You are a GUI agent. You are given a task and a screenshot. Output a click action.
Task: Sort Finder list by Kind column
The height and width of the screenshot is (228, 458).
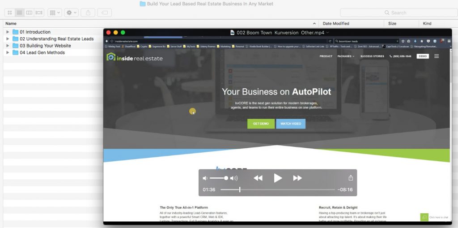[438, 23]
